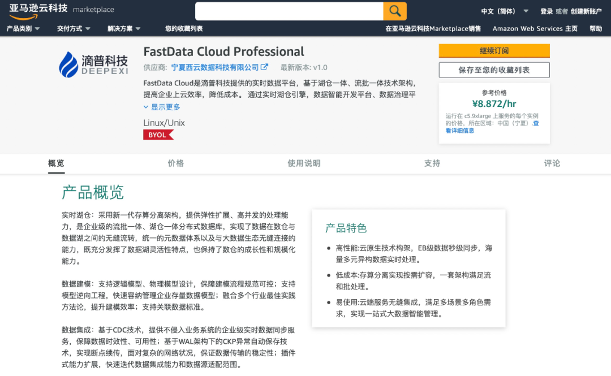Click the DEEPEXI vendor logo
The width and height of the screenshot is (611, 376).
tap(93, 64)
